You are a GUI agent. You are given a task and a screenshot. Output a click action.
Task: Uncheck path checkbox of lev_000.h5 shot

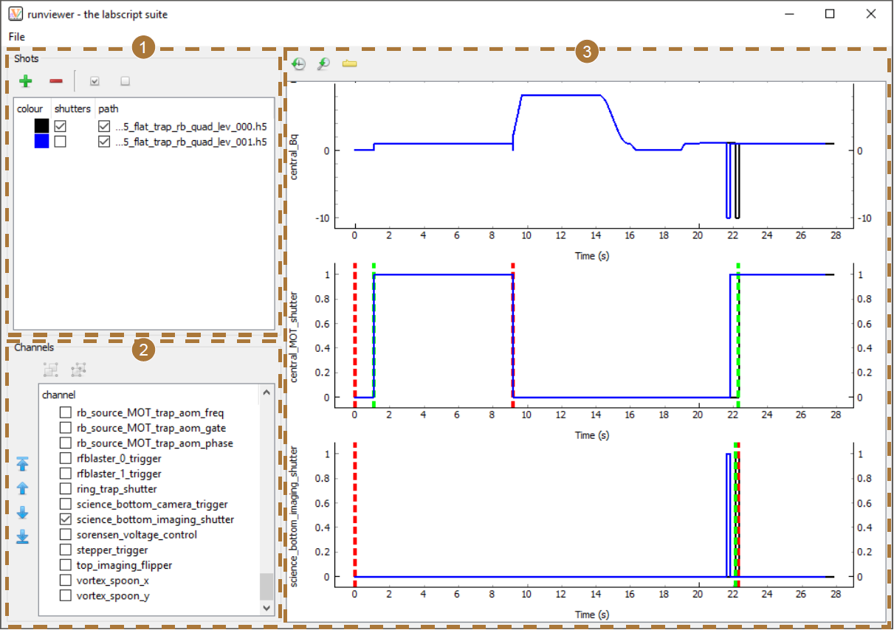click(x=104, y=126)
